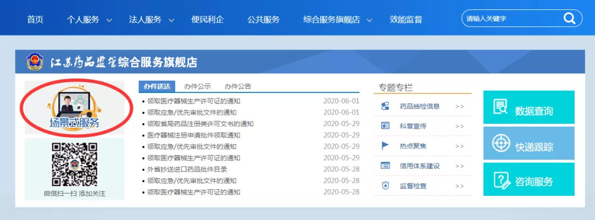The height and width of the screenshot is (220, 595).
Task: Open 领取省局药品注册类许可文书的通知 link
Action: point(200,124)
